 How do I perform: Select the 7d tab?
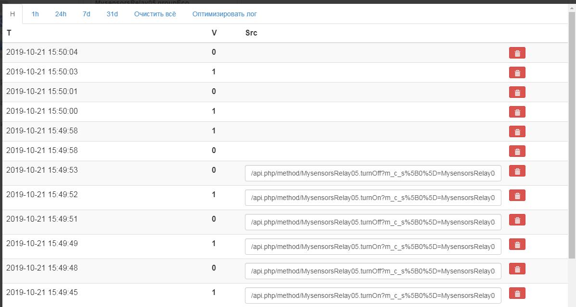[x=86, y=14]
